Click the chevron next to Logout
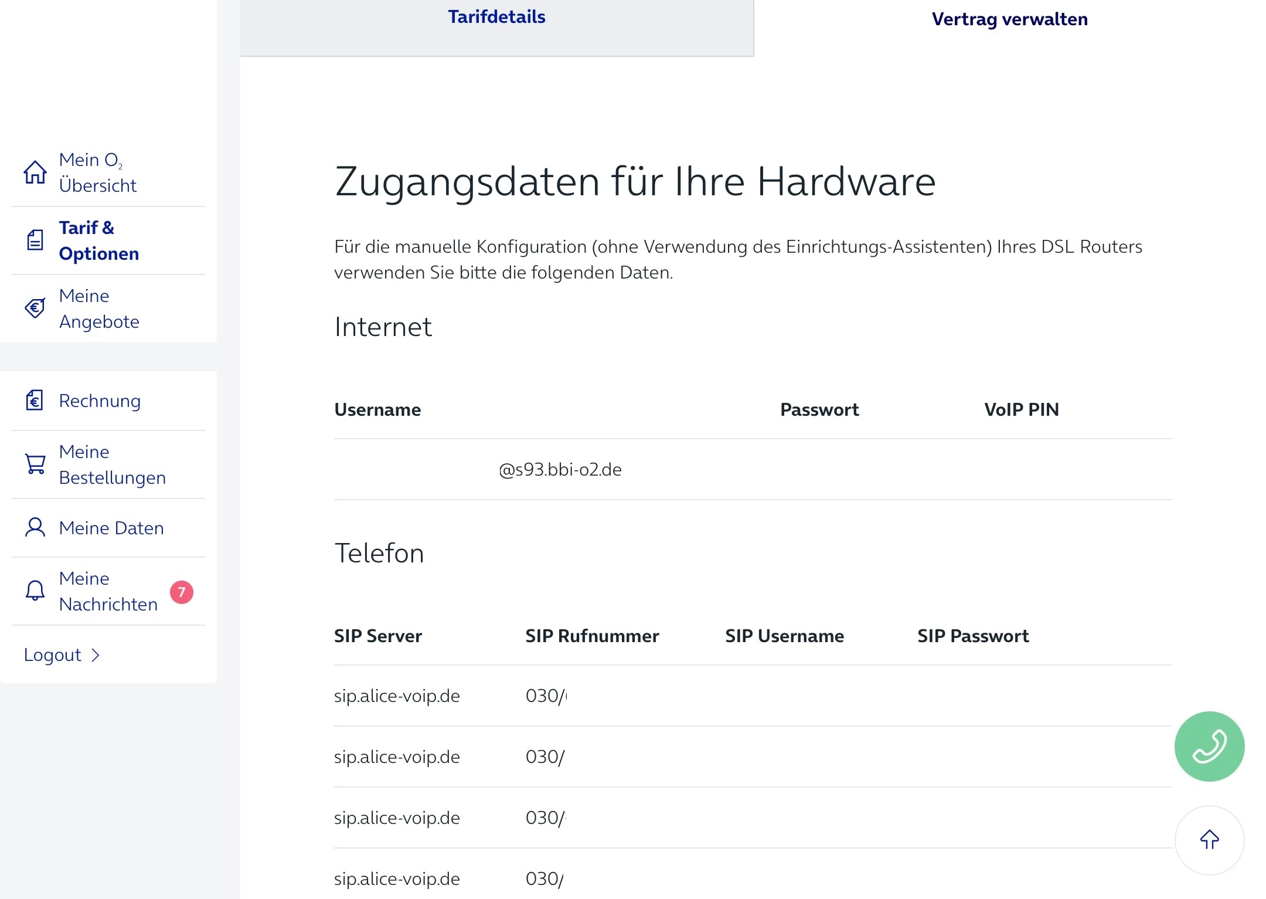 point(96,655)
